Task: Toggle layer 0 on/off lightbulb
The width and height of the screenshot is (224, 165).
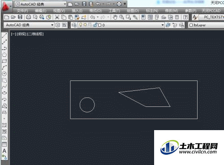Action: (81, 25)
